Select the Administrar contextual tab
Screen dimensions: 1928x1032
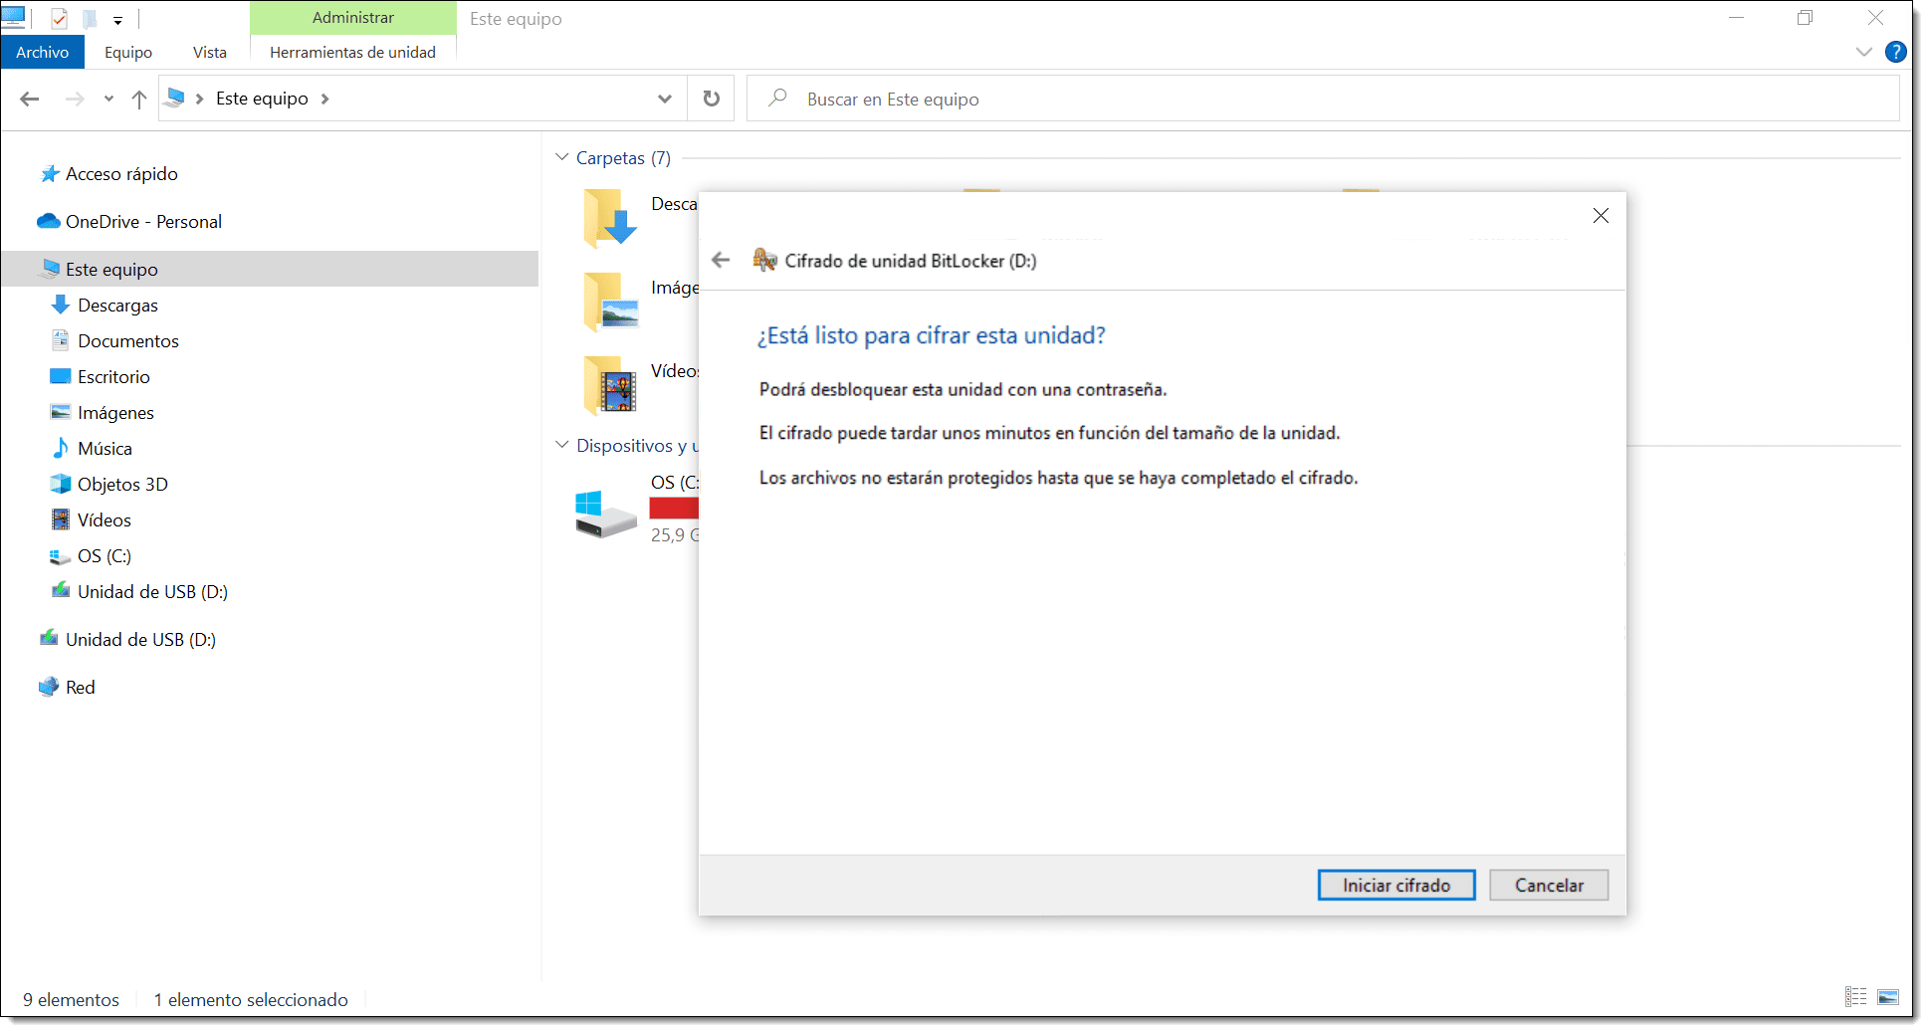coord(352,18)
